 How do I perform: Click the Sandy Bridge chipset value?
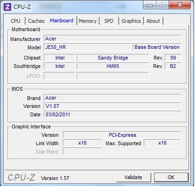[113, 58]
